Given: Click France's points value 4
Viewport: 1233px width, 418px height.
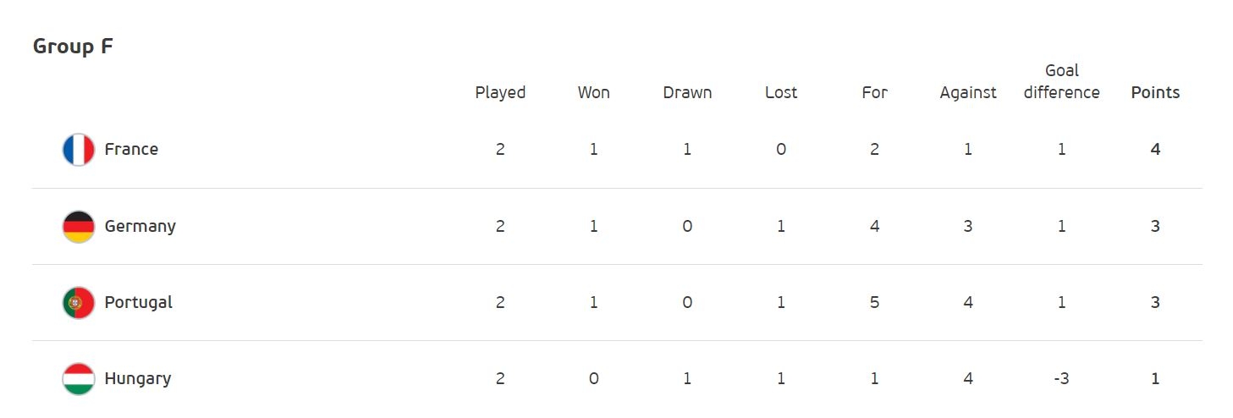Looking at the screenshot, I should click(x=1155, y=150).
